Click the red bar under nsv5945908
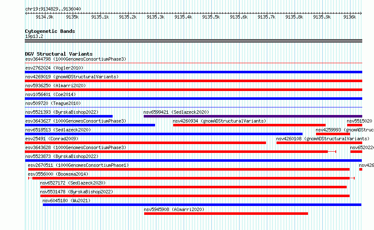 click(x=226, y=214)
